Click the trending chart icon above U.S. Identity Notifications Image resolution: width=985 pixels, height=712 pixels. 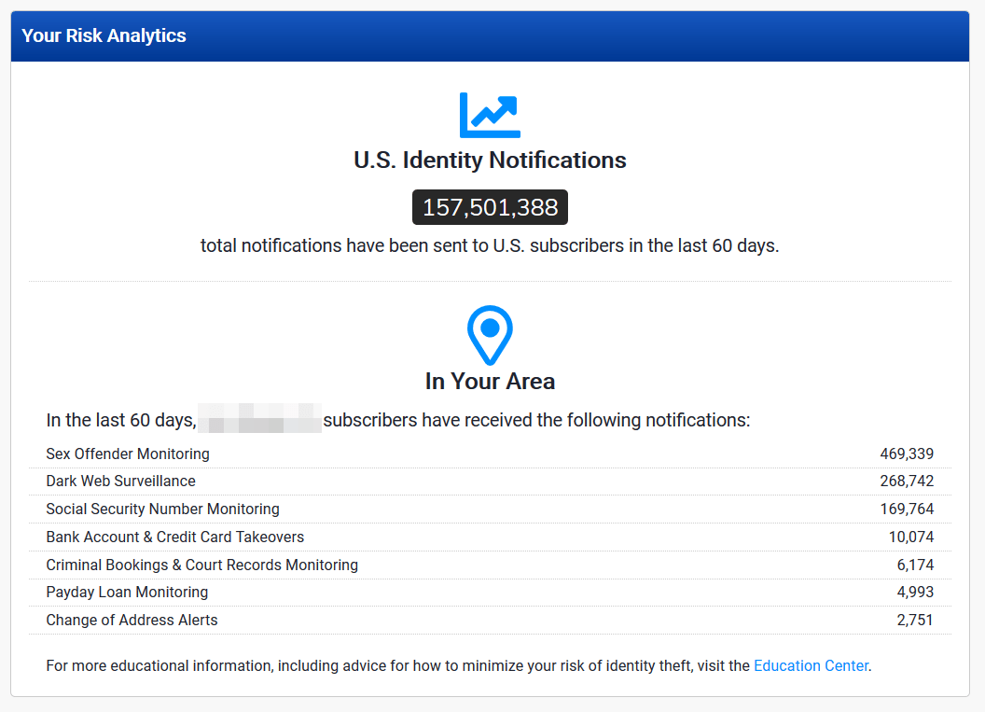coord(490,114)
